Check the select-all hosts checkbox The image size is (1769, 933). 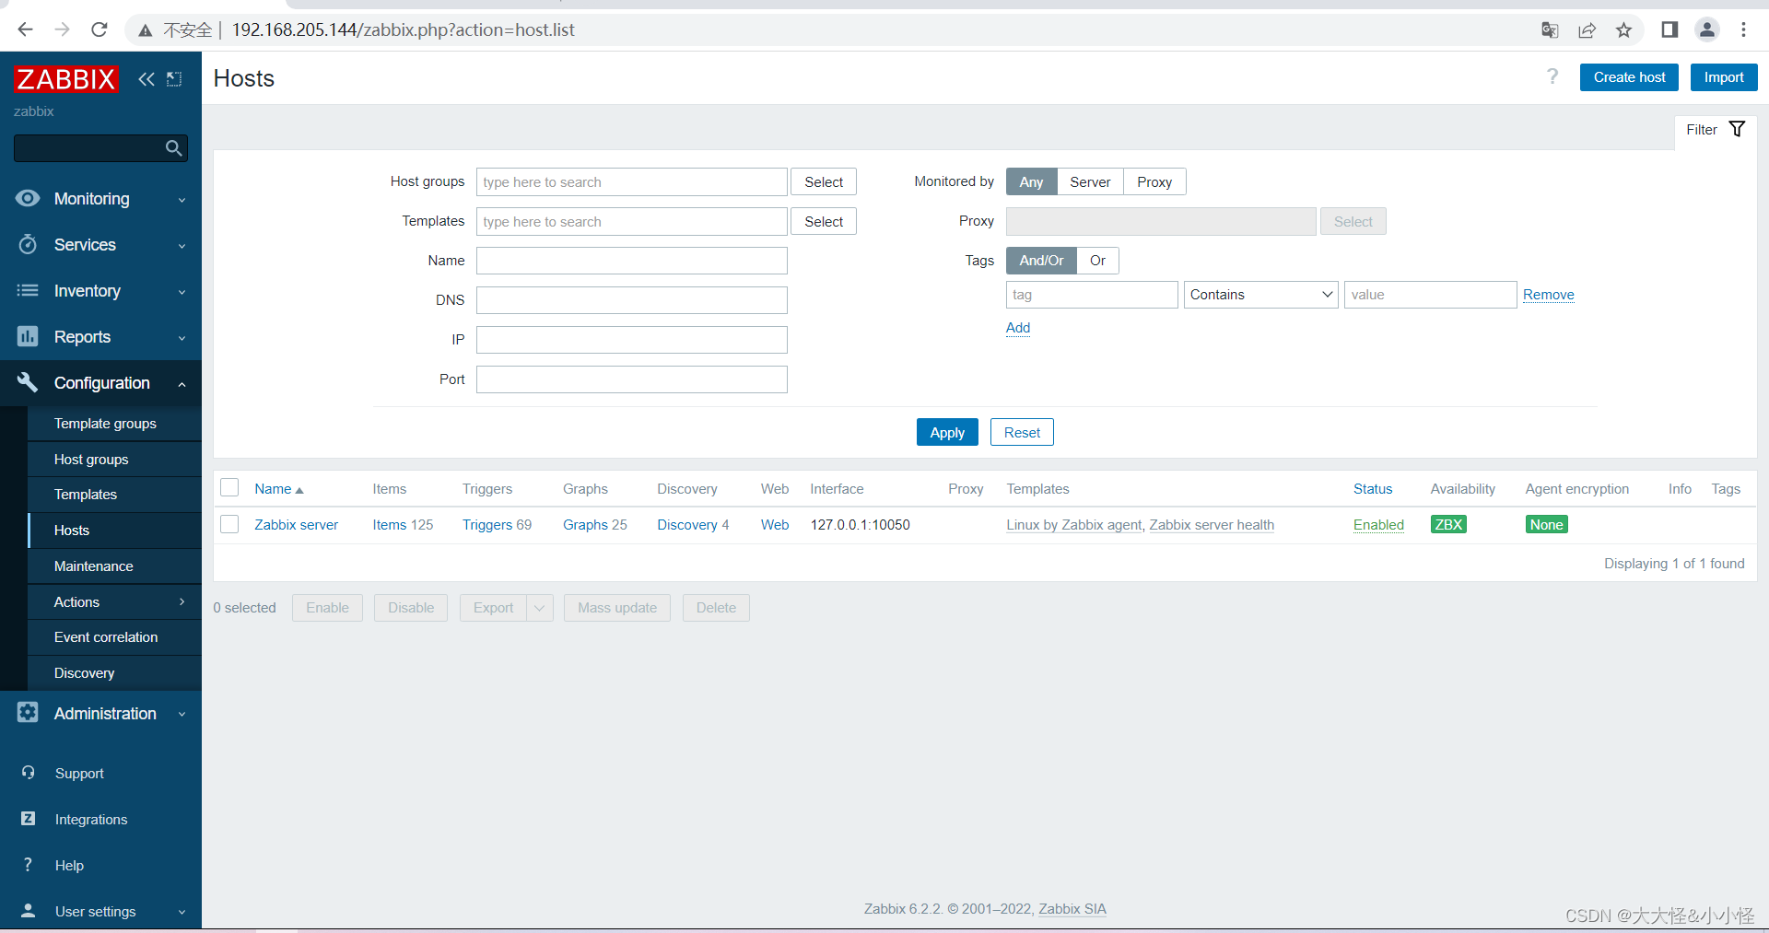coord(230,488)
